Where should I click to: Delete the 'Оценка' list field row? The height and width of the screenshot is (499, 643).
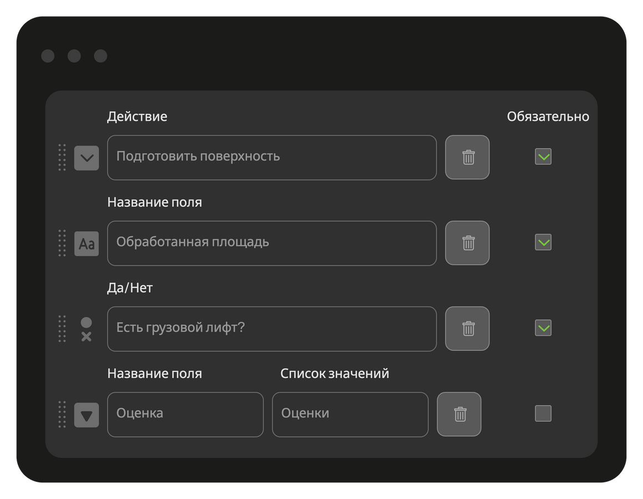(459, 414)
